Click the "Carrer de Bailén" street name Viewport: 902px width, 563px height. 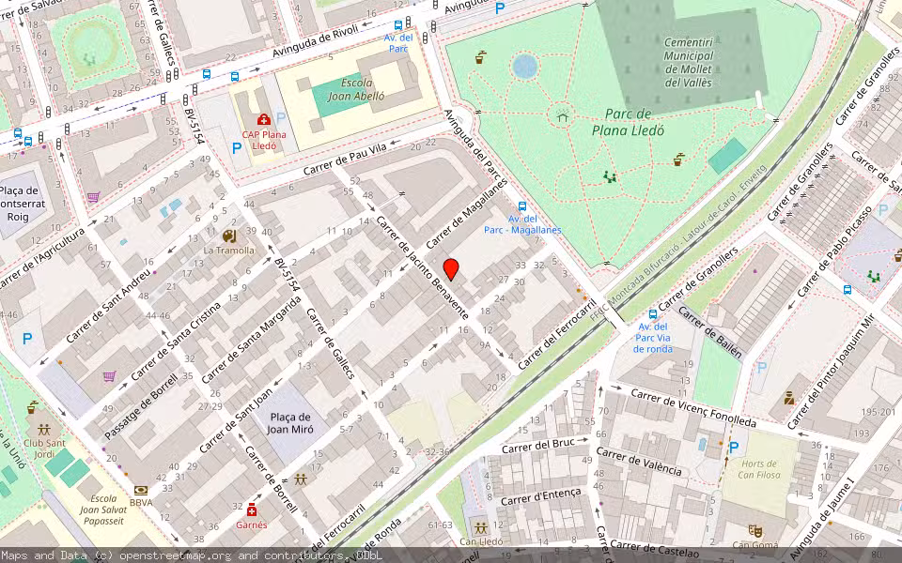coord(710,332)
